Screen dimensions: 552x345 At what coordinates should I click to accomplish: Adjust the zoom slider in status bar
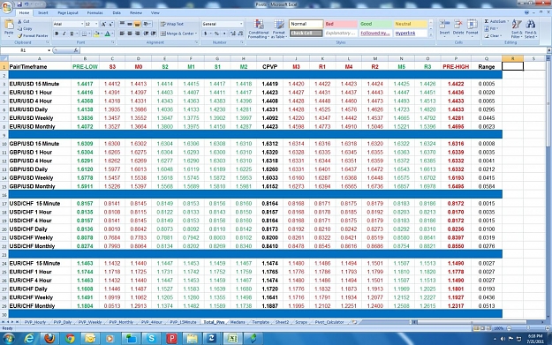528,327
